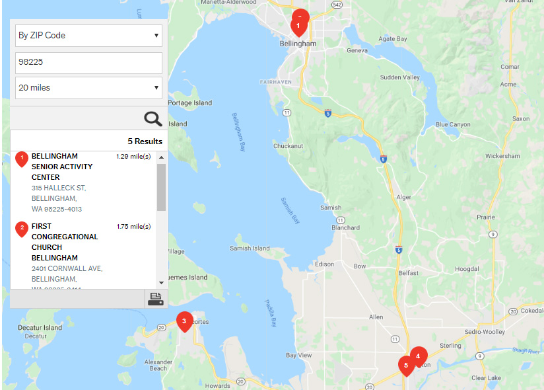Screen dimensions: 544x390
Task: Click the 5 Results count label
Action: (x=145, y=141)
